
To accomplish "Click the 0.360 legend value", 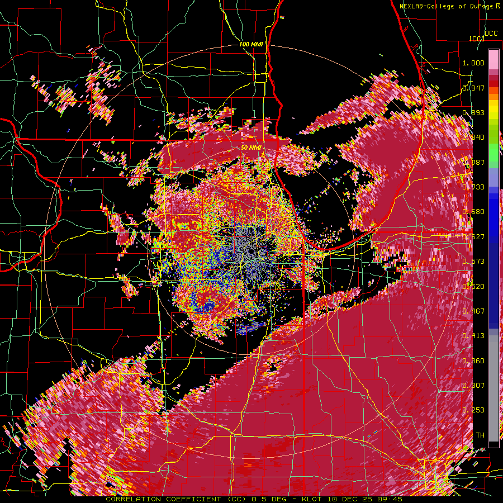I will 473,361.
